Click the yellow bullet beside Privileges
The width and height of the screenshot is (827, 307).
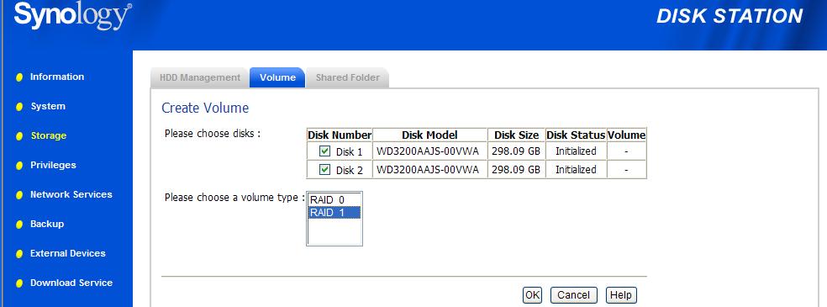pyautogui.click(x=19, y=166)
